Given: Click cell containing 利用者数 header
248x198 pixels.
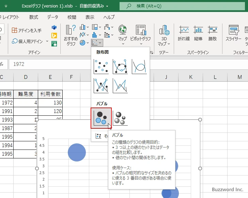Looking at the screenshot, I should tap(50, 94).
